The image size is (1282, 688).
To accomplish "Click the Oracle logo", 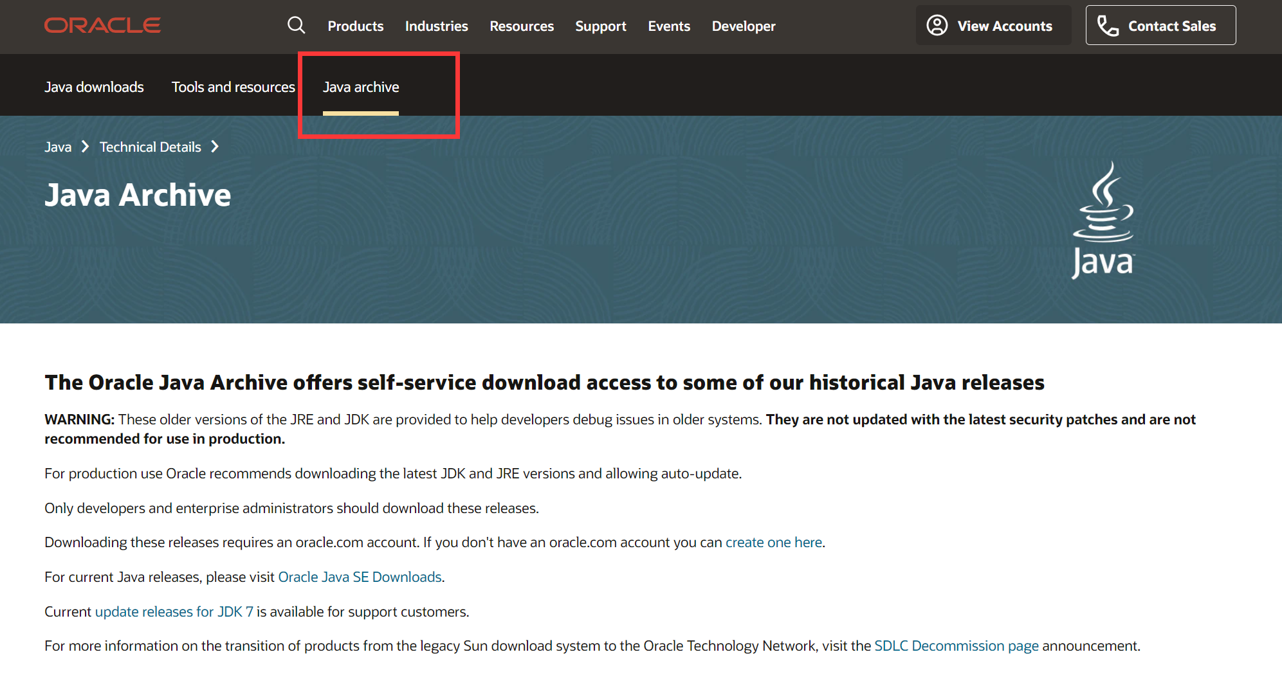I will (102, 26).
